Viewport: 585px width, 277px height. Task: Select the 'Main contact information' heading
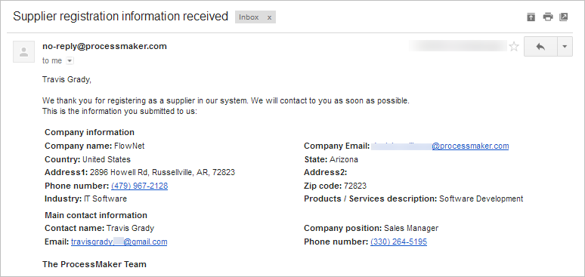pyautogui.click(x=96, y=215)
